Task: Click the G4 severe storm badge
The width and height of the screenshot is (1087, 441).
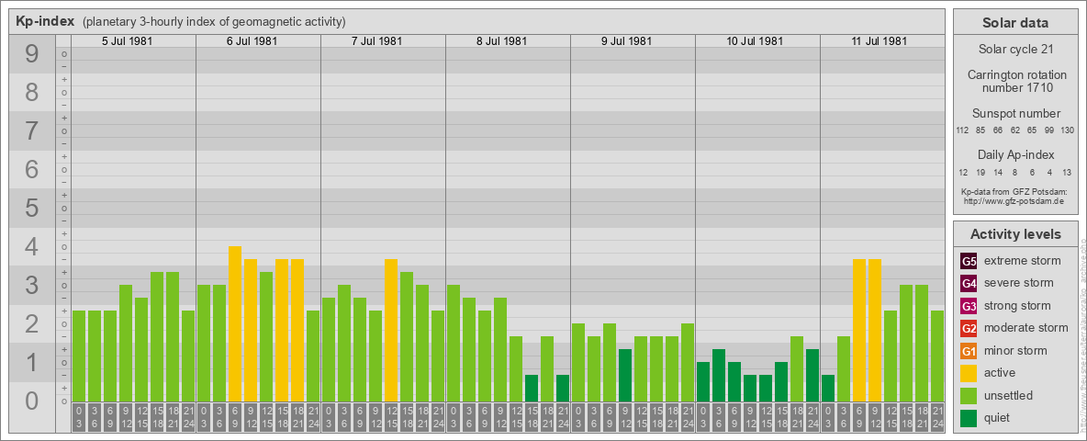Action: (x=969, y=283)
